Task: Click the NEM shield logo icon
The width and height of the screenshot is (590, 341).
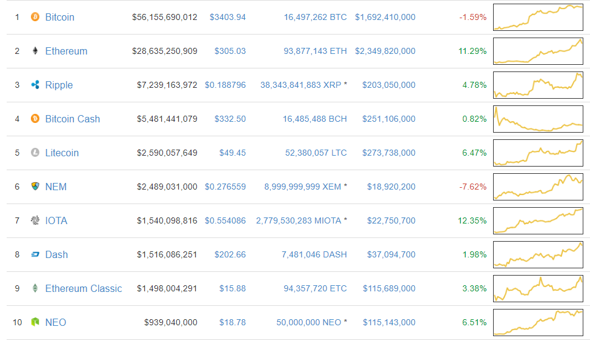Action: tap(35, 187)
